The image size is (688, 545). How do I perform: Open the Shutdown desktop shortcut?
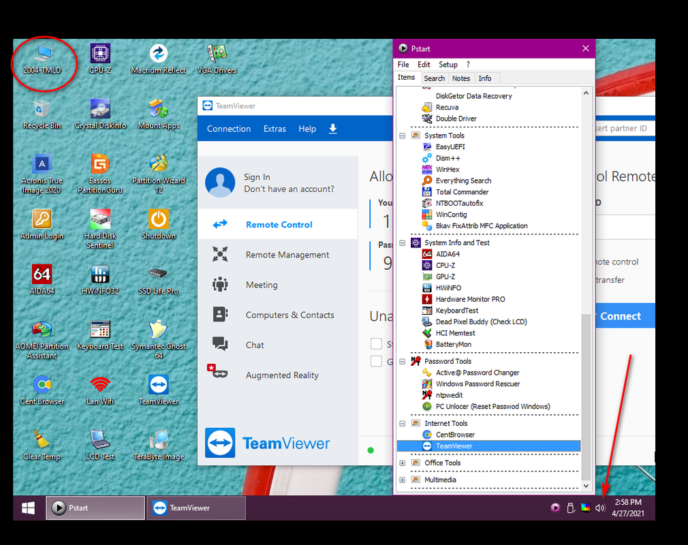click(x=159, y=225)
